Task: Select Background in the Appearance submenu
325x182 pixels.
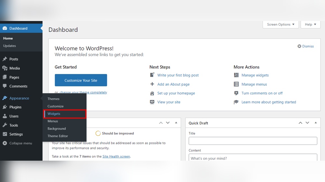Action: tap(57, 128)
